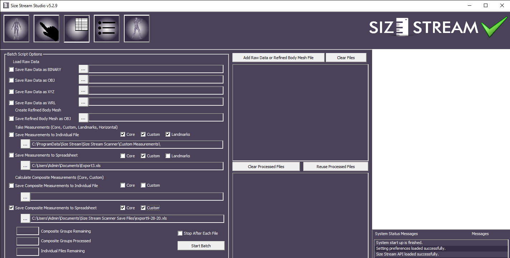510x258 pixels.
Task: Open the spreadsheet batch icon
Action: coord(77,29)
